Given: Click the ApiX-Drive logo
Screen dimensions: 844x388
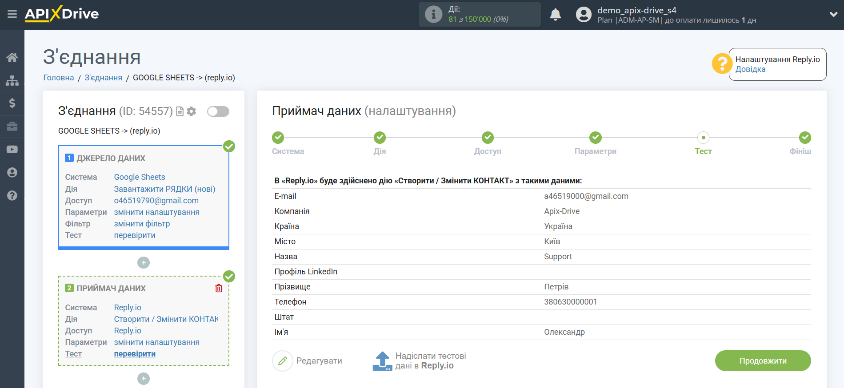Looking at the screenshot, I should [x=62, y=14].
